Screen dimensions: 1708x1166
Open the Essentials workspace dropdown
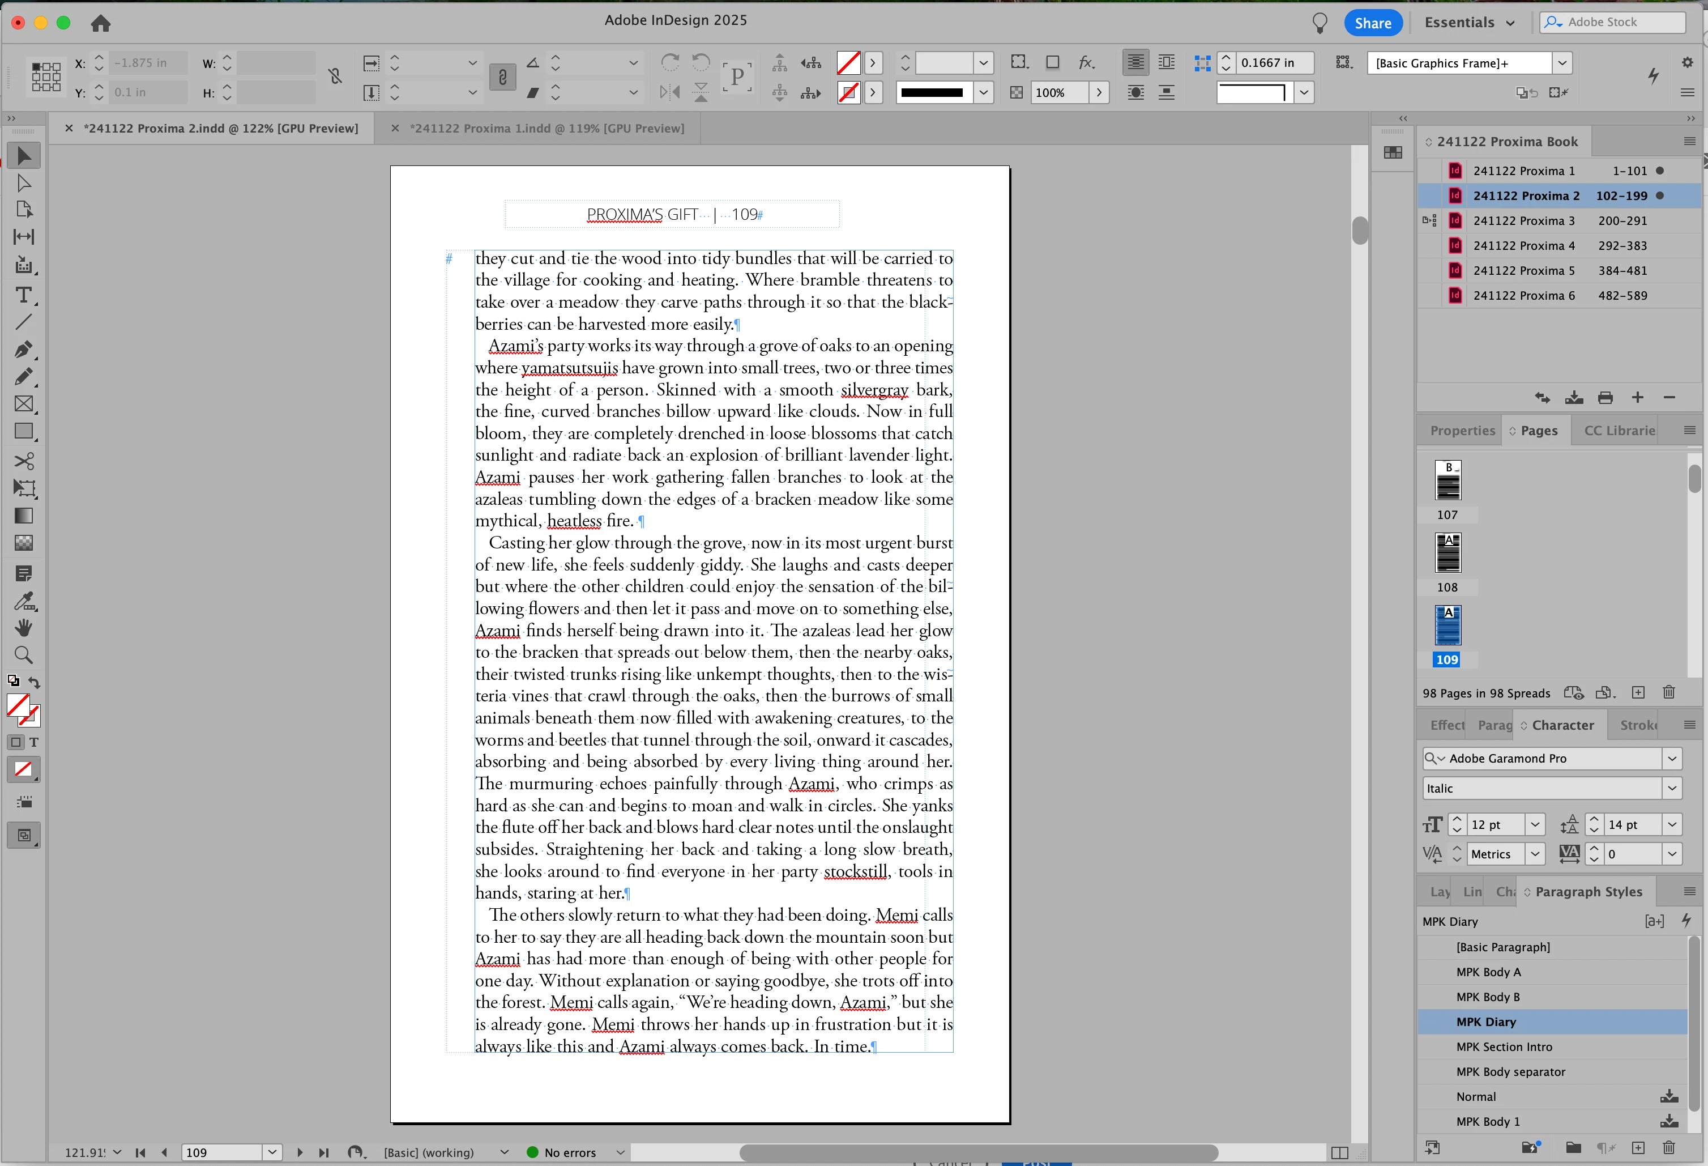tap(1470, 23)
